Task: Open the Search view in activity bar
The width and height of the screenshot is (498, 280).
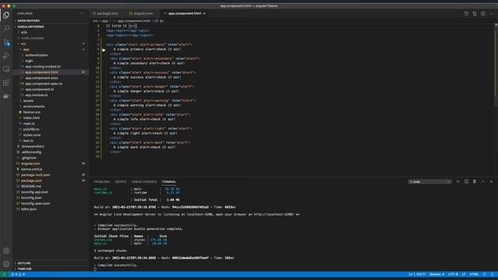Action: click(x=6, y=28)
